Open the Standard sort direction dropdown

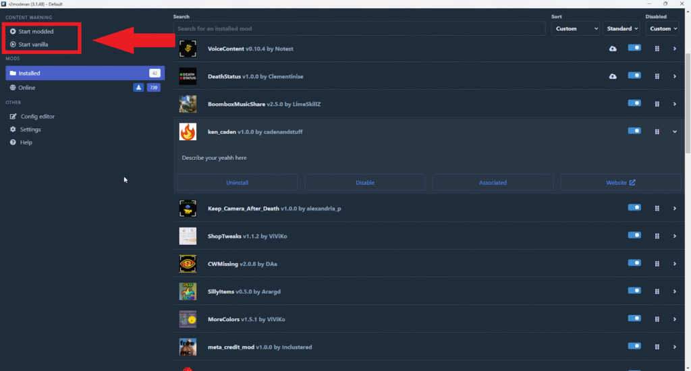pyautogui.click(x=621, y=28)
